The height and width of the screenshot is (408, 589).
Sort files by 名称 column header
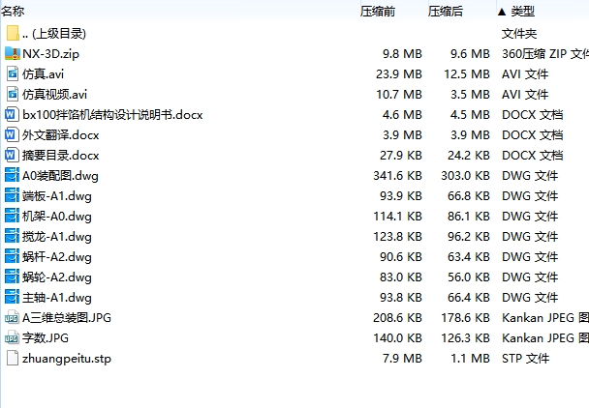[13, 12]
